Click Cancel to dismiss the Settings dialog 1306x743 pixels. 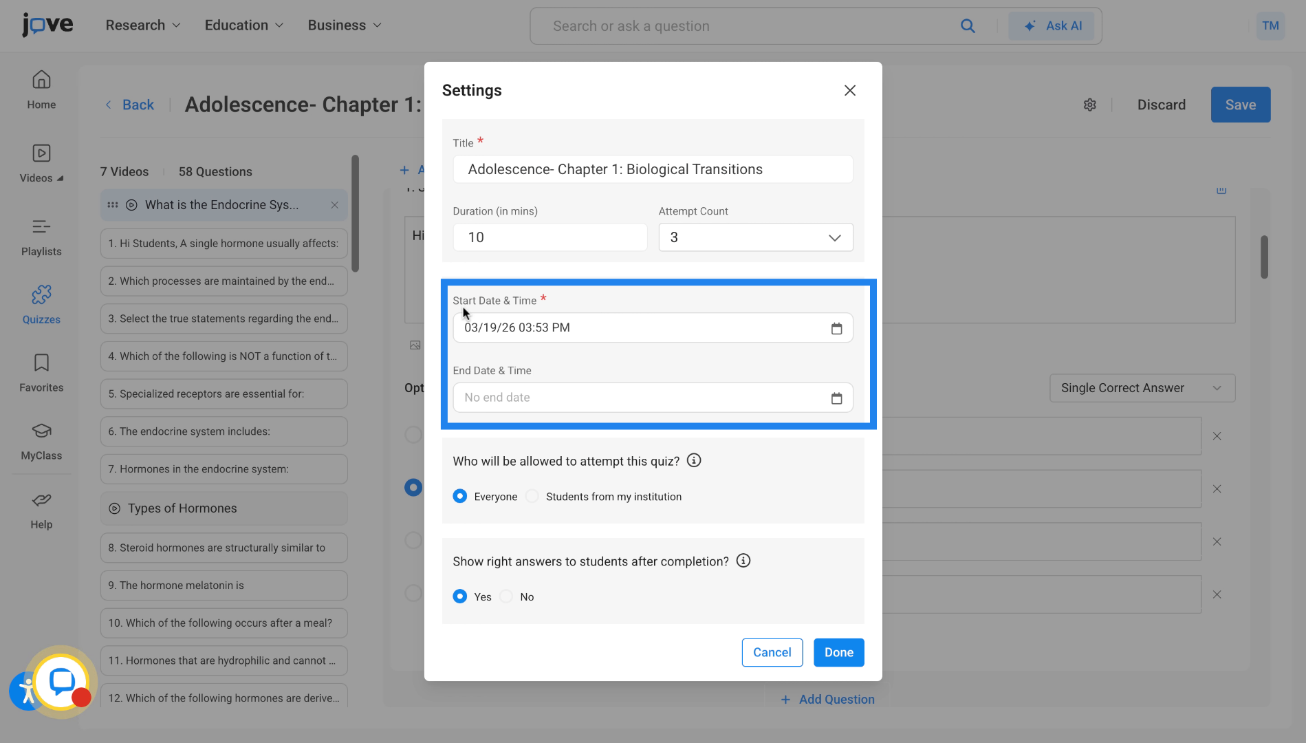(772, 652)
